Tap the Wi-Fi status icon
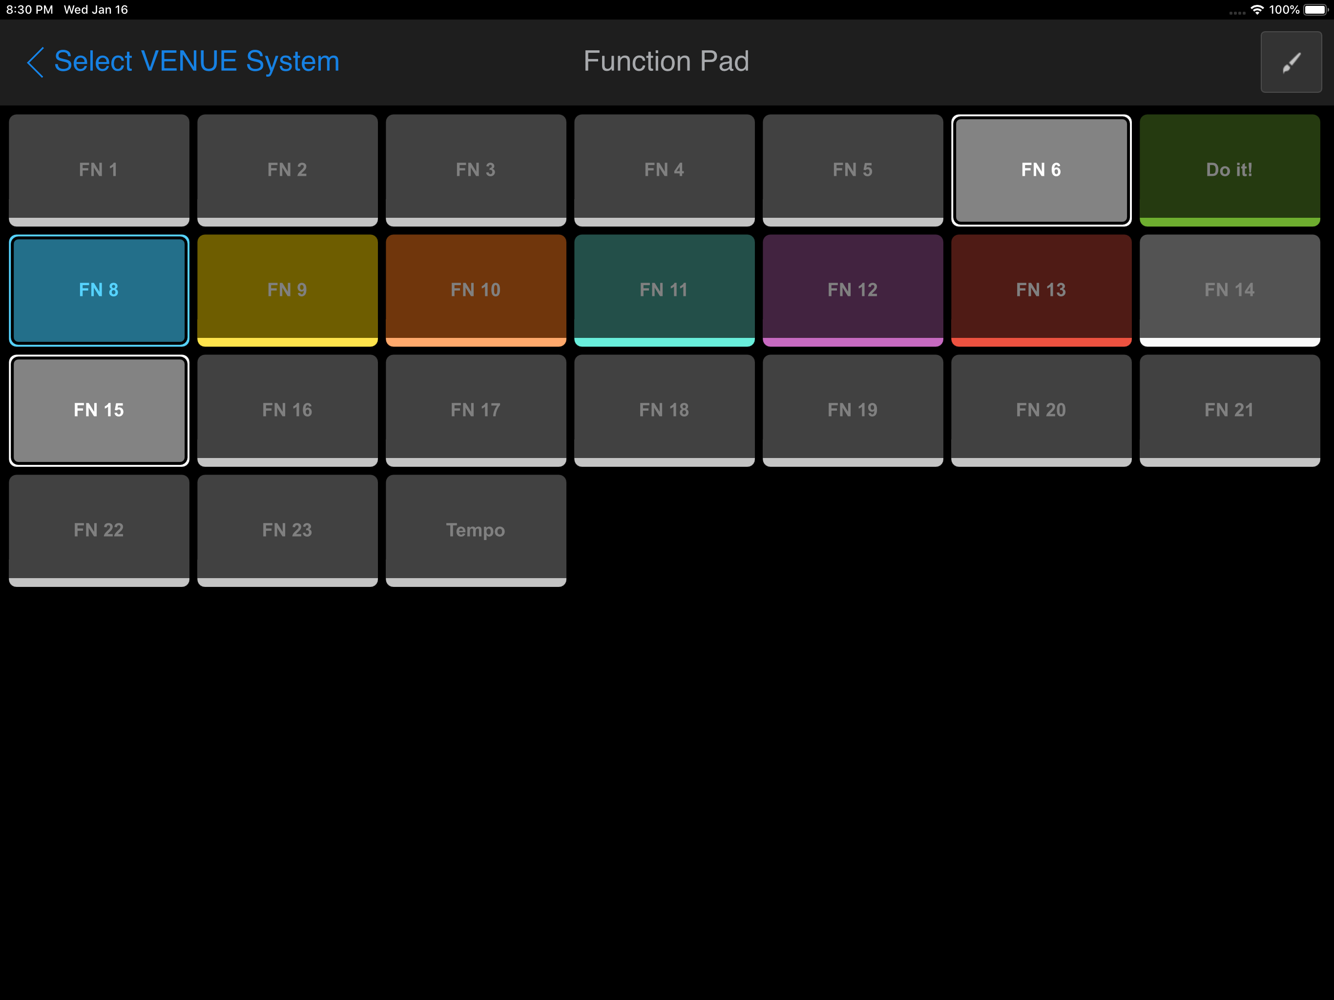The image size is (1334, 1000). (x=1257, y=10)
